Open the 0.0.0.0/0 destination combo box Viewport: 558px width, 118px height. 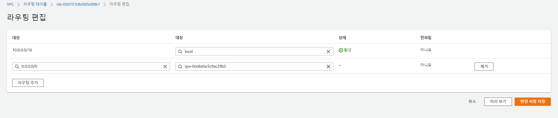point(91,66)
